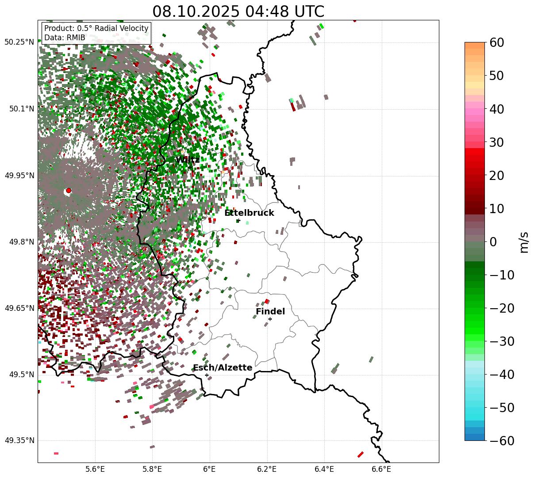Click the 49.8°N latitude tick label
This screenshot has width=534, height=478.
pos(21,242)
